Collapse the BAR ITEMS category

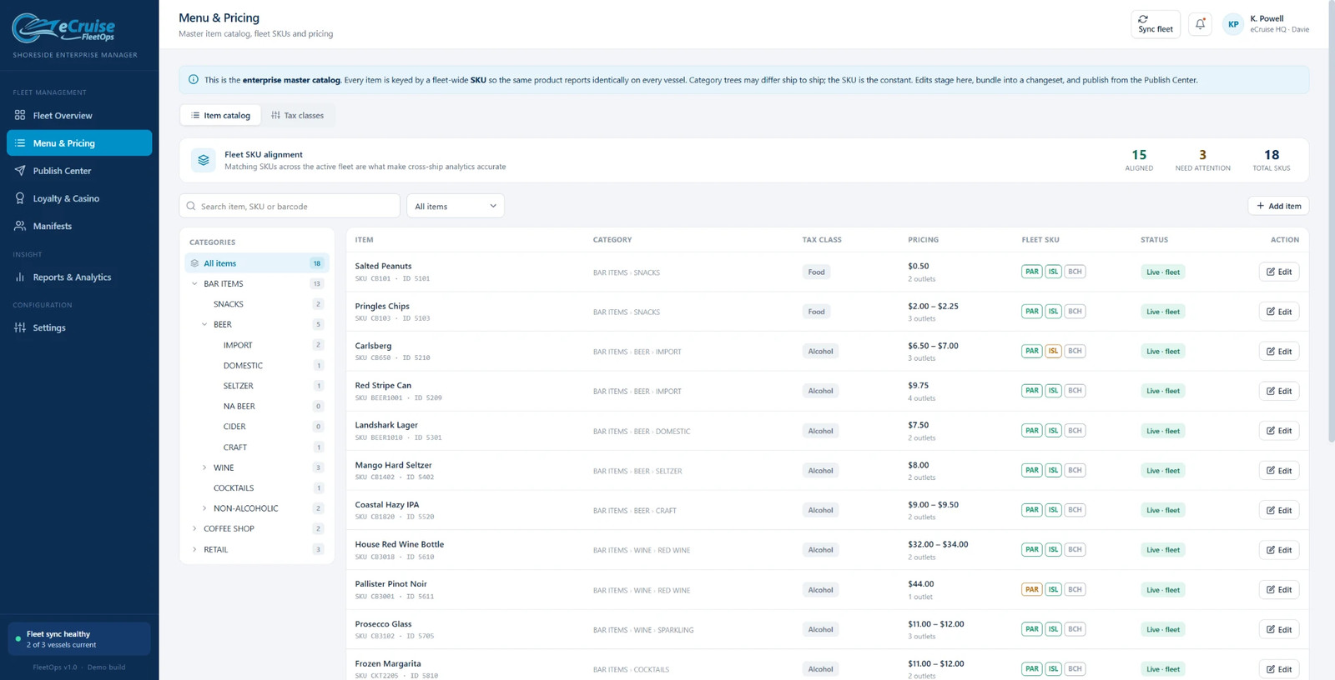coord(194,283)
